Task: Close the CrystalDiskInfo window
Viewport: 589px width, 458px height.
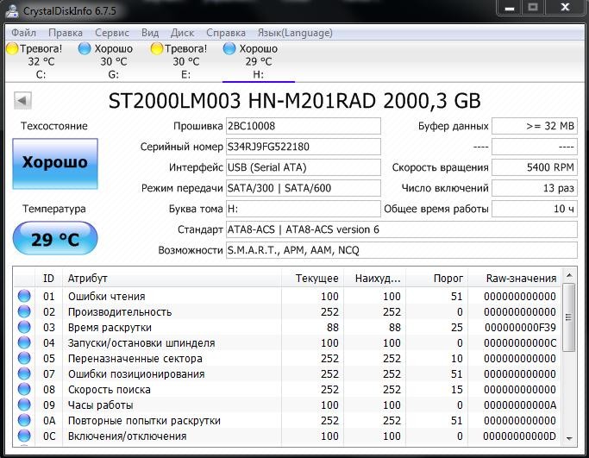Action: click(565, 8)
